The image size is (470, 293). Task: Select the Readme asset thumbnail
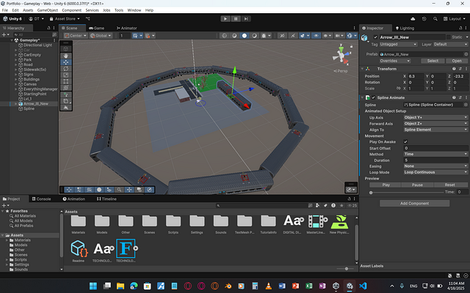[79, 249]
